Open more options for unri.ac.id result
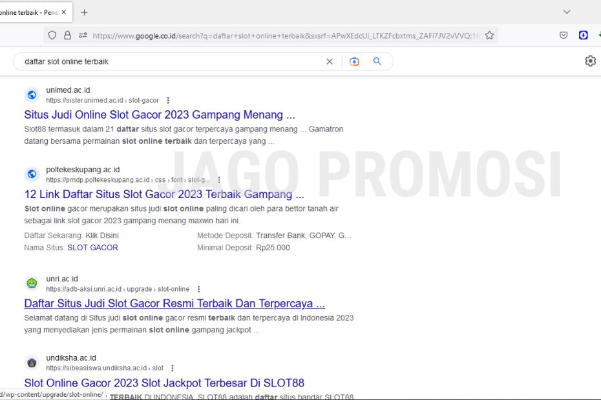Image resolution: width=601 pixels, height=400 pixels. [198, 289]
